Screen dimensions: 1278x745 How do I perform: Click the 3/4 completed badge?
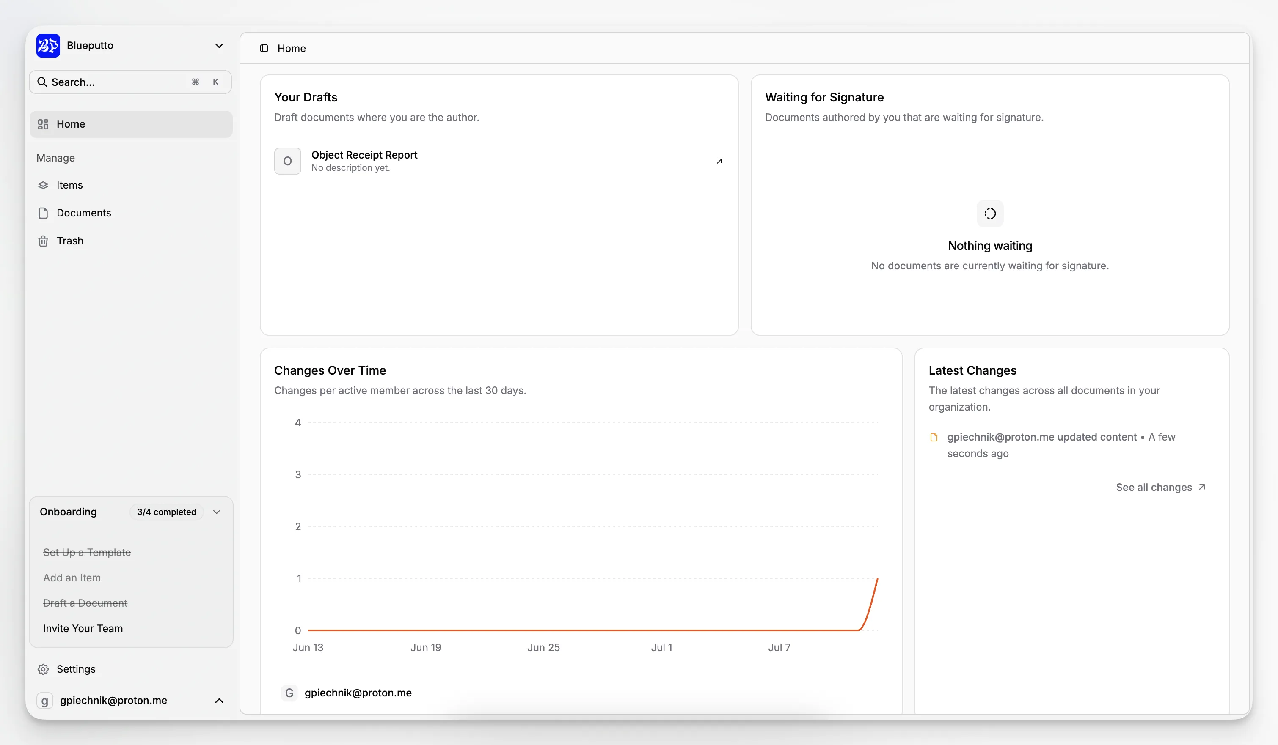tap(166, 512)
